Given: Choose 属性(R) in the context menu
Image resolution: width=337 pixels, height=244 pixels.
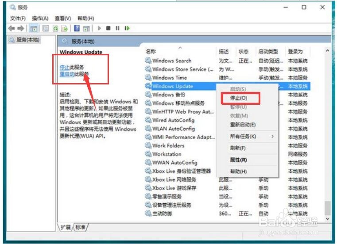Looking at the screenshot, I should pos(238,160).
